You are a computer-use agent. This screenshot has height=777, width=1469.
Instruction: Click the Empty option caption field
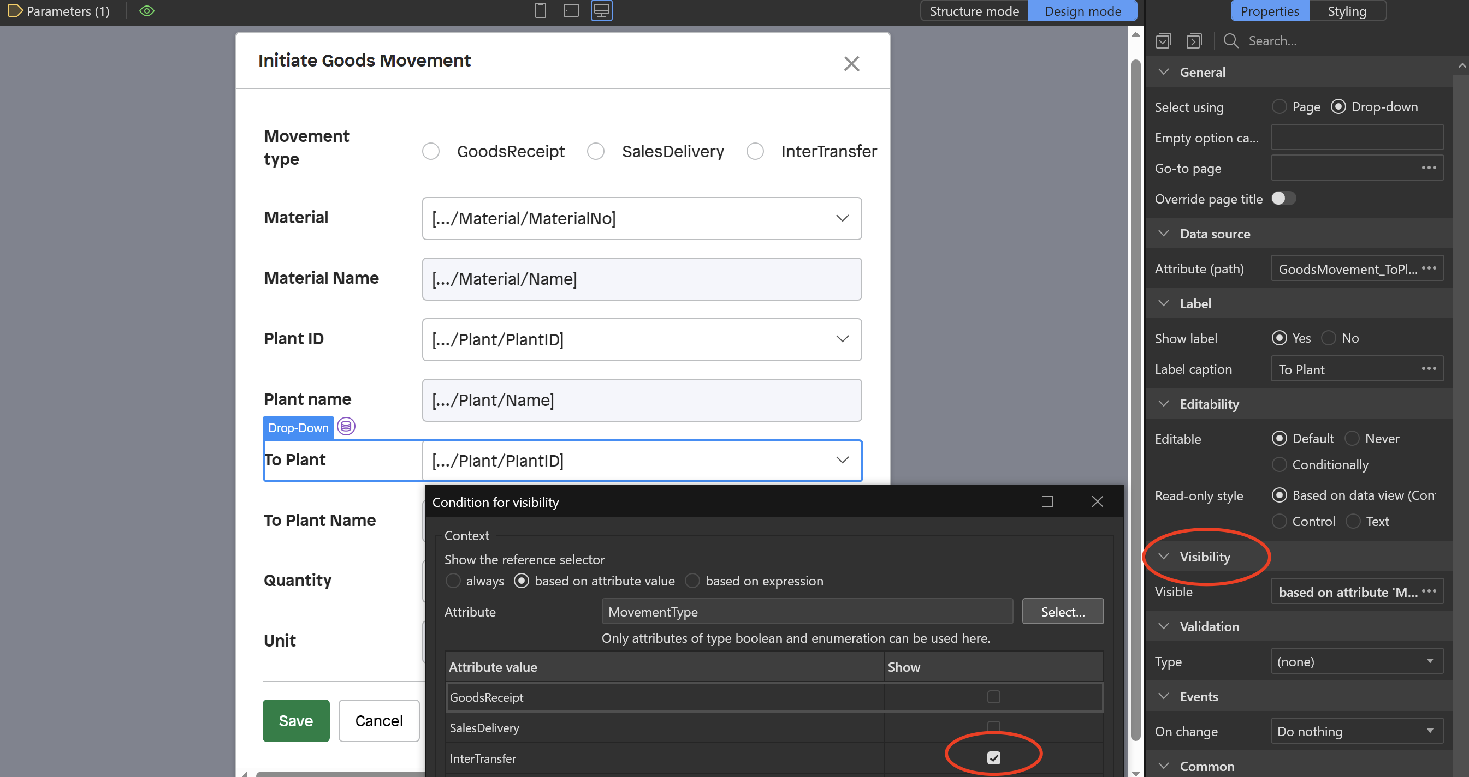(1357, 138)
